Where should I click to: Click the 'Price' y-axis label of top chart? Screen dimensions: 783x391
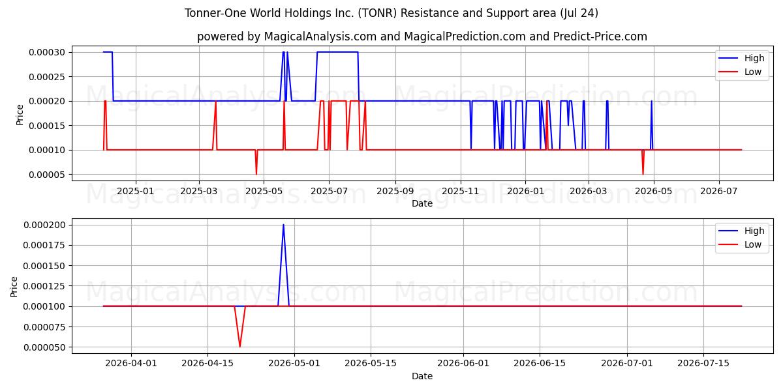(x=20, y=115)
